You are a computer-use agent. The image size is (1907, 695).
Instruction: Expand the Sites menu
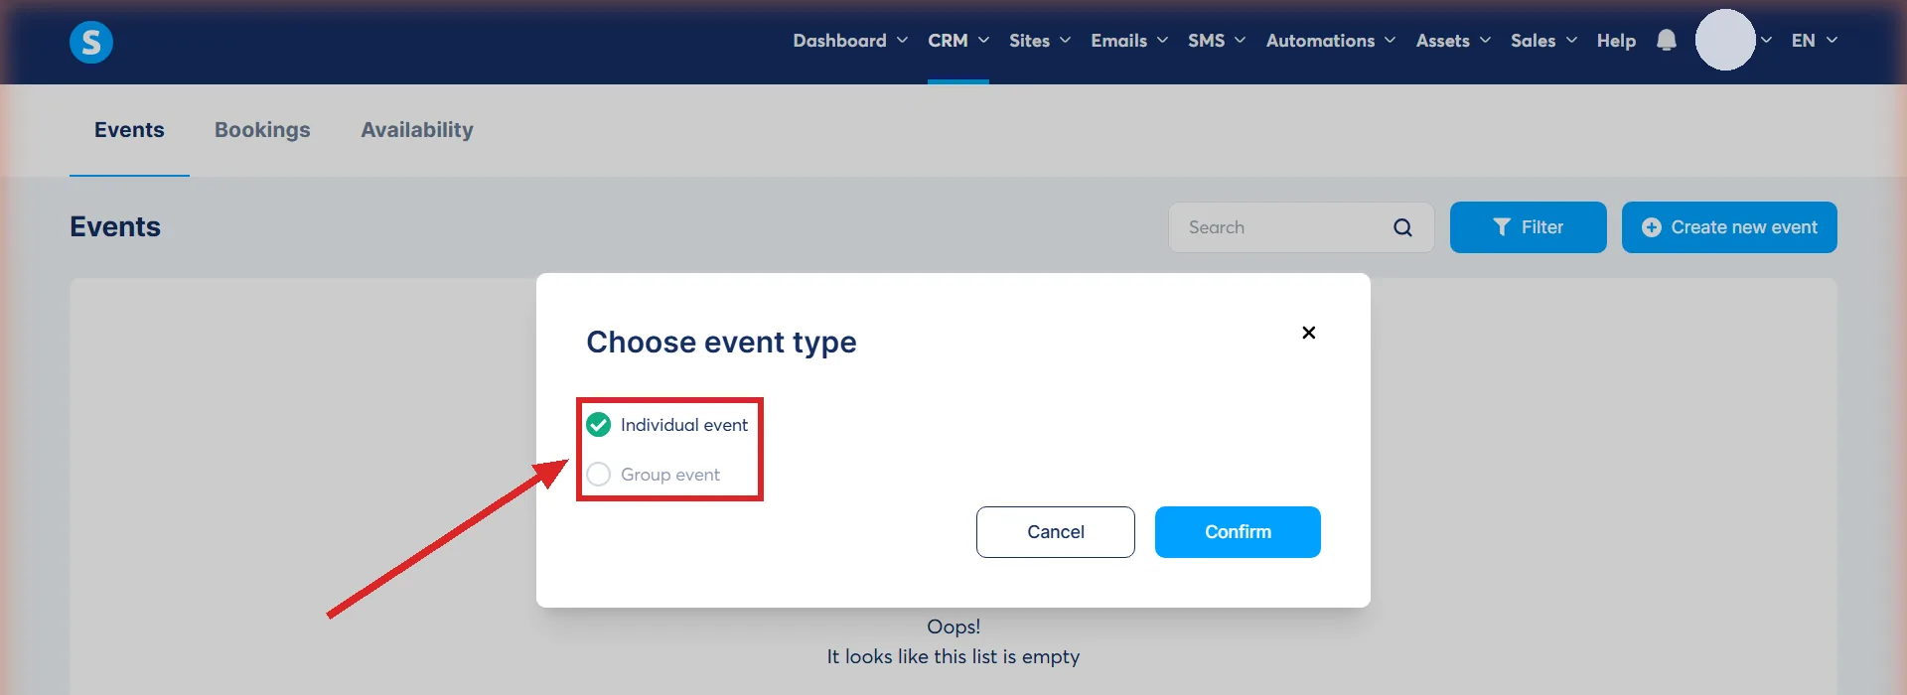coord(1040,41)
